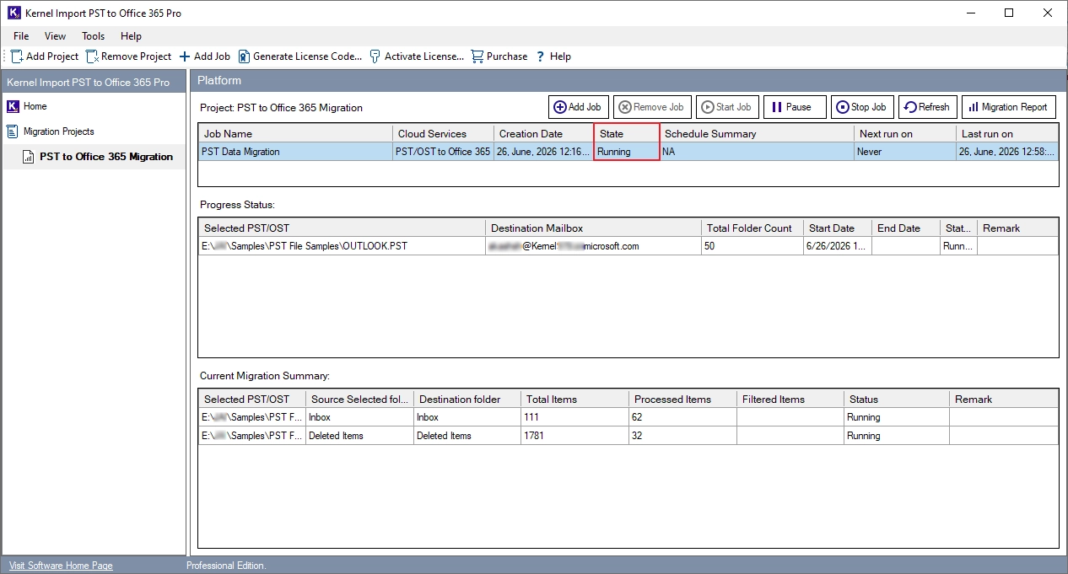This screenshot has width=1068, height=574.
Task: Click the Activate License icon
Action: (x=375, y=56)
